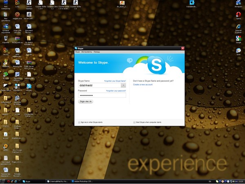
Task: Select the Google desktop shortcut
Action: (238, 40)
